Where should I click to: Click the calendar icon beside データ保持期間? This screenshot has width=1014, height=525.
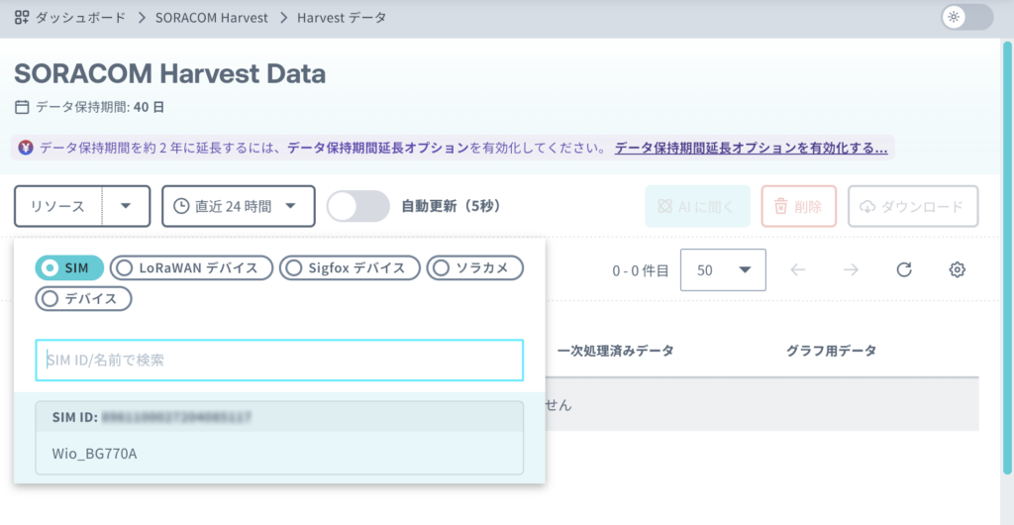[x=22, y=107]
